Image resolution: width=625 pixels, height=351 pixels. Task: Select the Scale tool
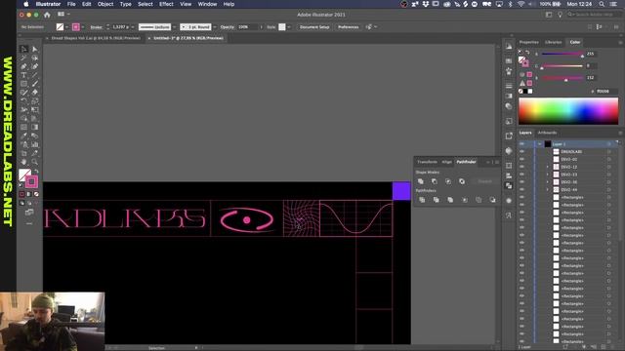(35, 101)
